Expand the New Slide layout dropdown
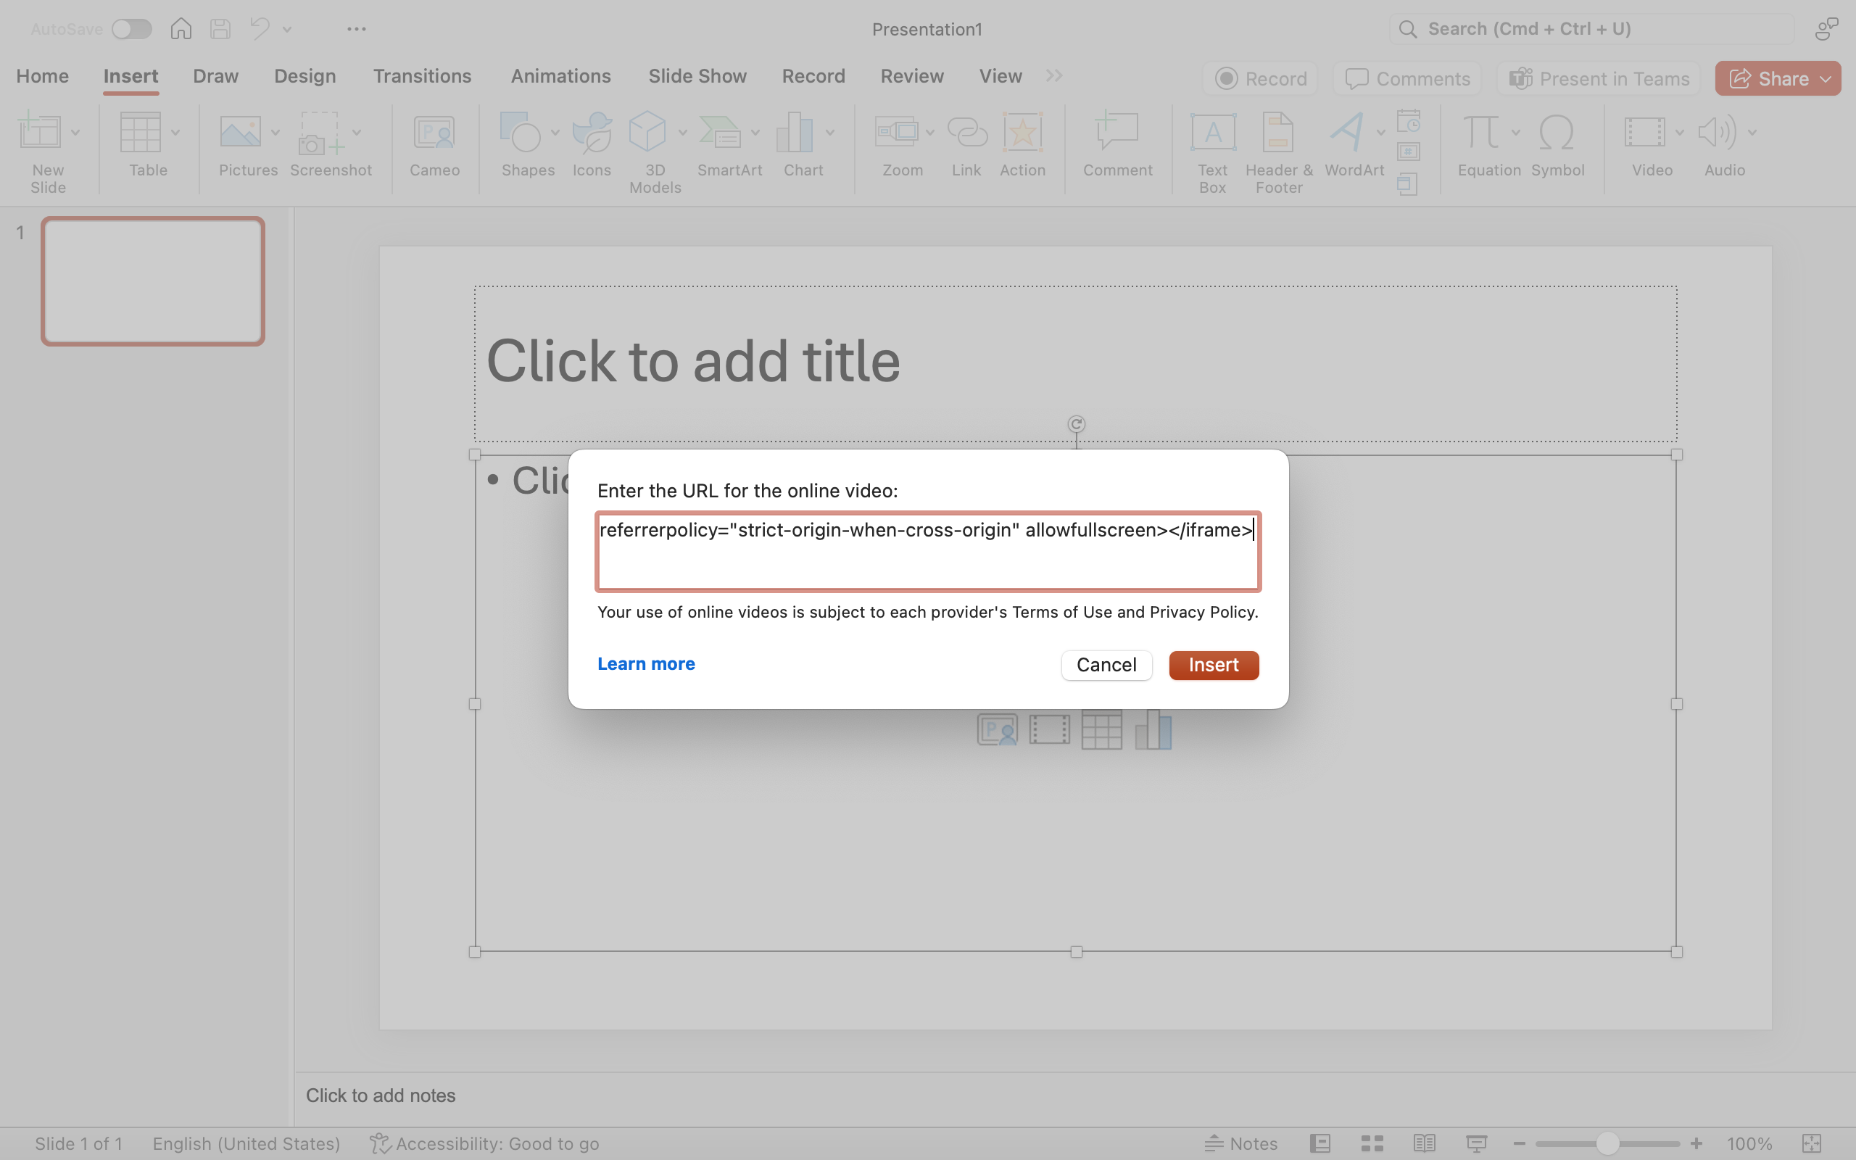 (x=75, y=133)
